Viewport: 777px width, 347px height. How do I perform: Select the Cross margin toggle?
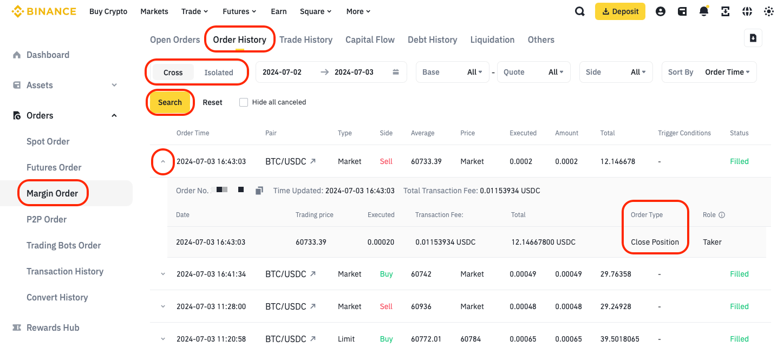tap(173, 73)
